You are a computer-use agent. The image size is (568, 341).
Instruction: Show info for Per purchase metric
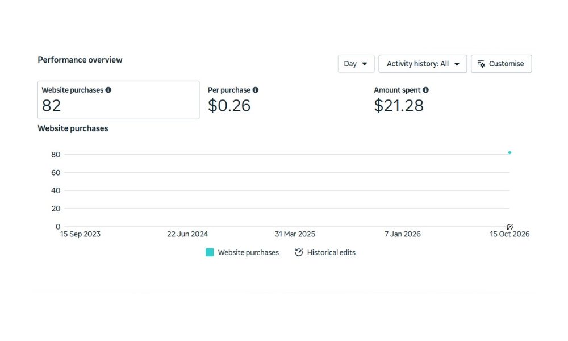[256, 90]
